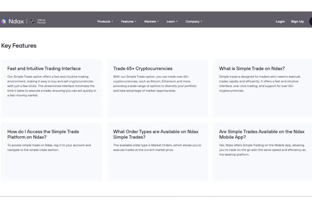Click the Ndax brand name text
This screenshot has height=208, width=312.
click(16, 21)
